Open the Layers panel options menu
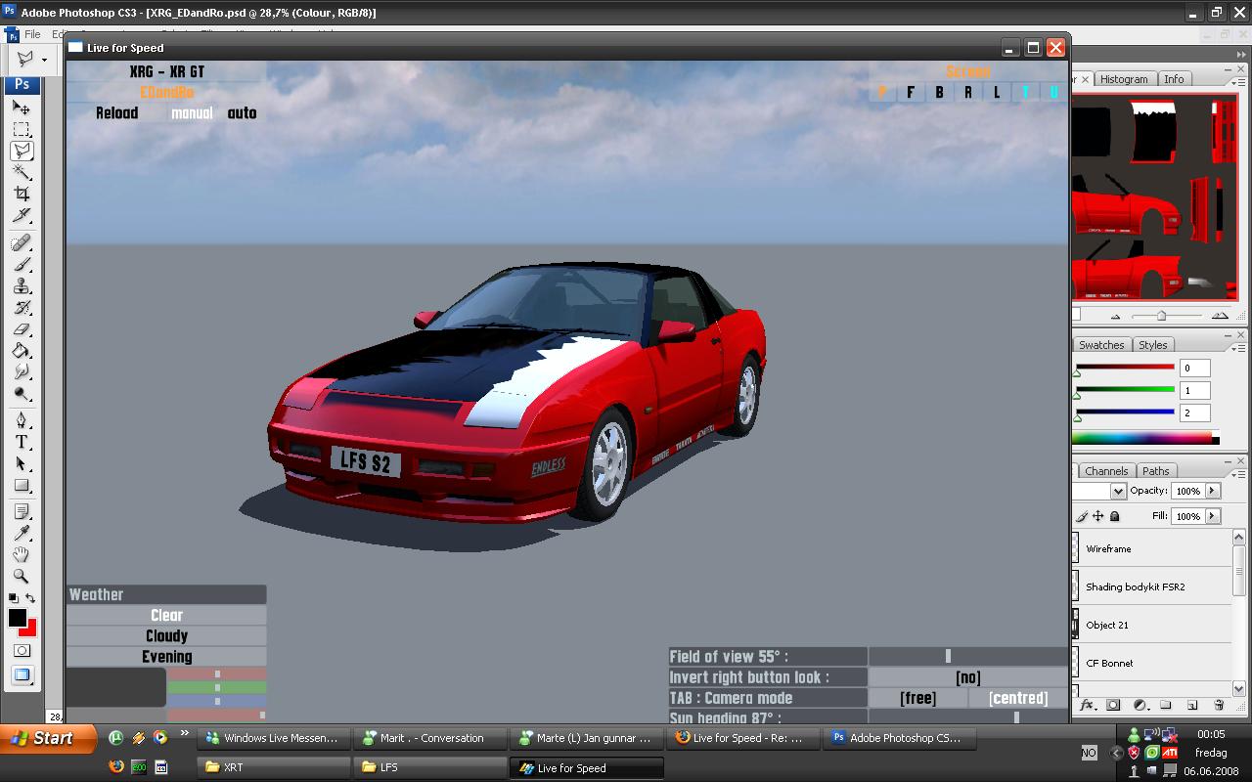1252x782 pixels. pos(1238,473)
